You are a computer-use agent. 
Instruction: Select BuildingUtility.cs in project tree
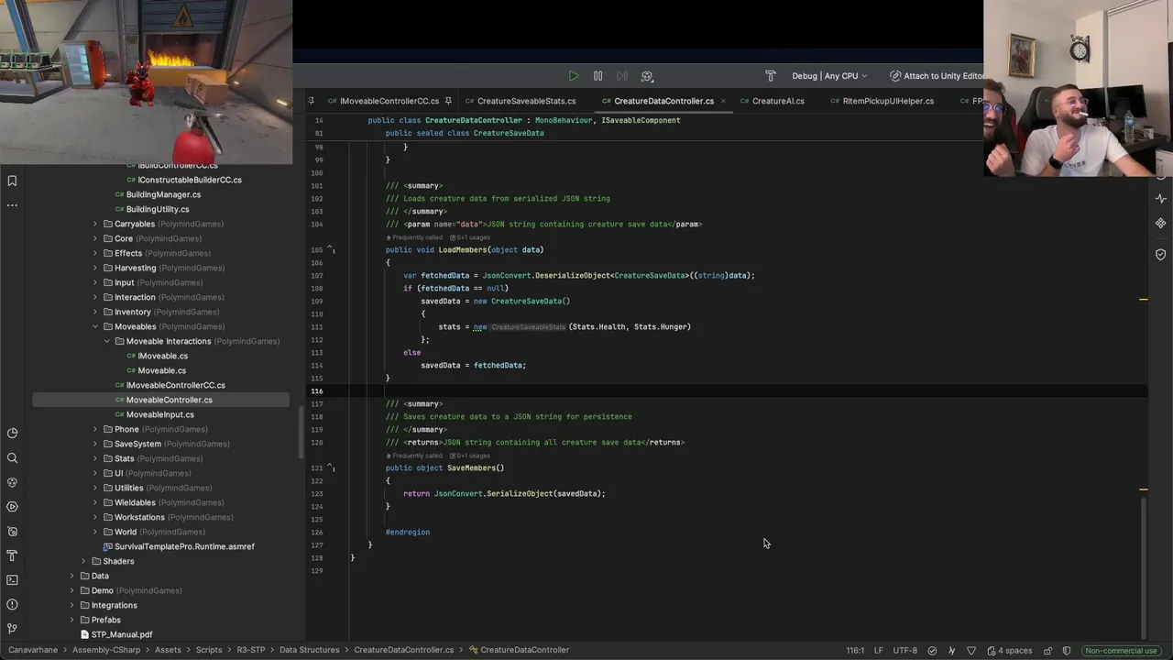click(158, 209)
